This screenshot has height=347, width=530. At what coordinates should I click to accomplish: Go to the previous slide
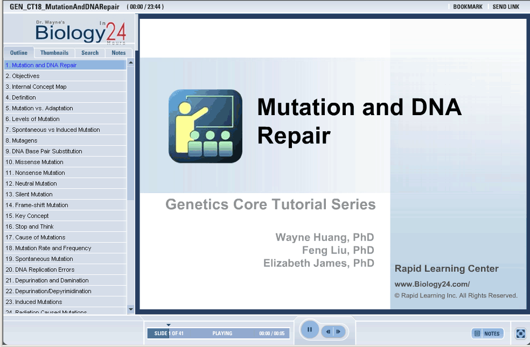[x=328, y=332]
